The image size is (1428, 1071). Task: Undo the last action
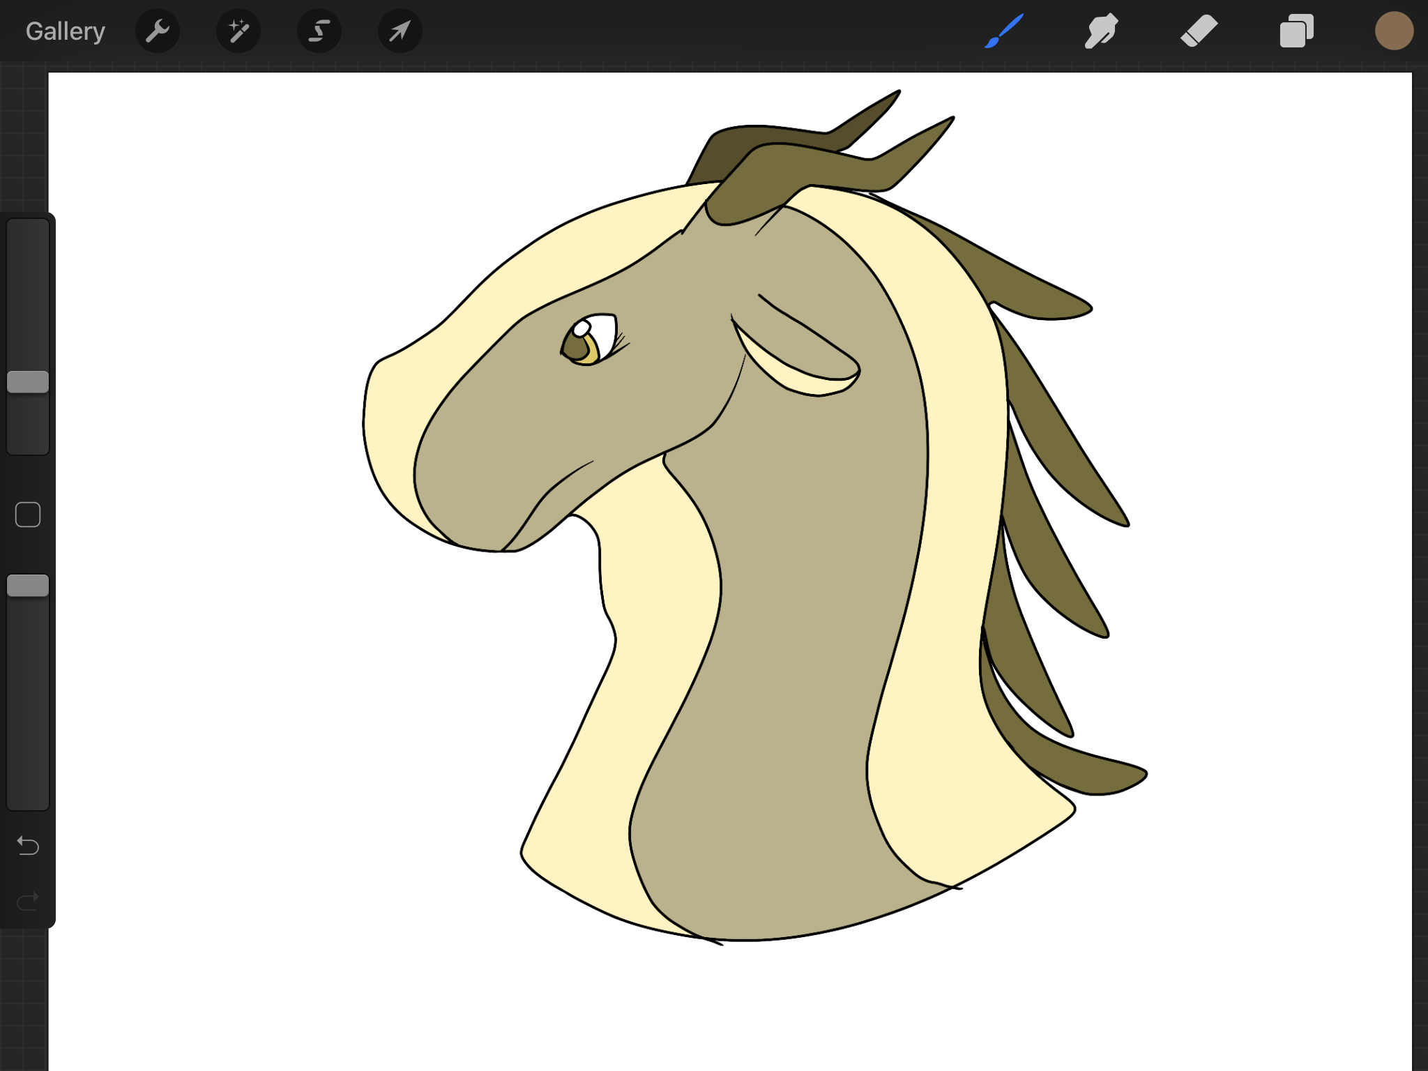28,846
